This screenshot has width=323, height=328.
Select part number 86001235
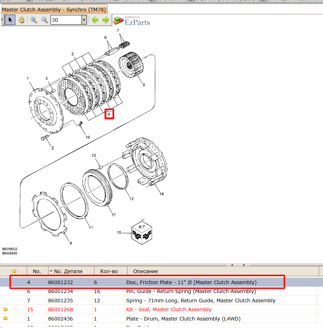point(61,301)
